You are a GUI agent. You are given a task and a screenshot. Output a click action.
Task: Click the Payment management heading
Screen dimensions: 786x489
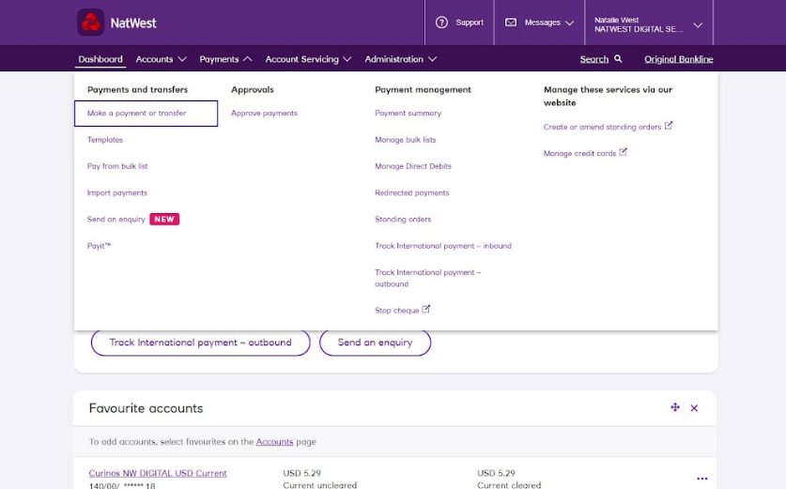pos(424,90)
